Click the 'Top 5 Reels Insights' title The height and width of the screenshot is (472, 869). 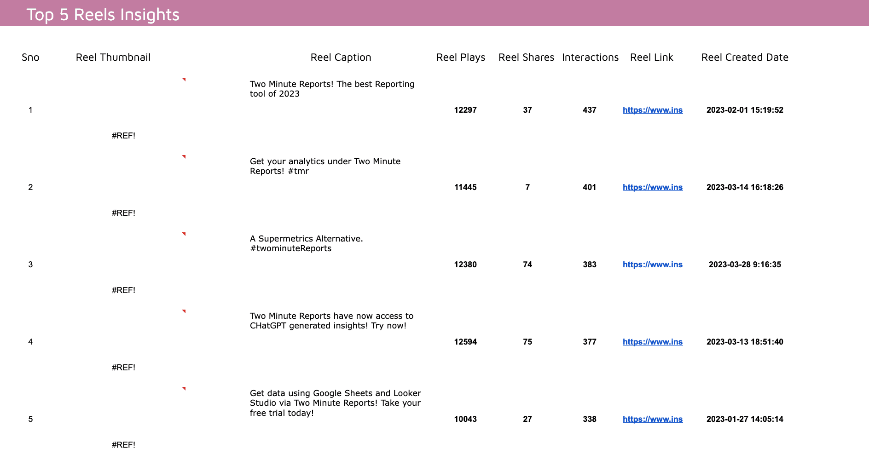click(103, 15)
